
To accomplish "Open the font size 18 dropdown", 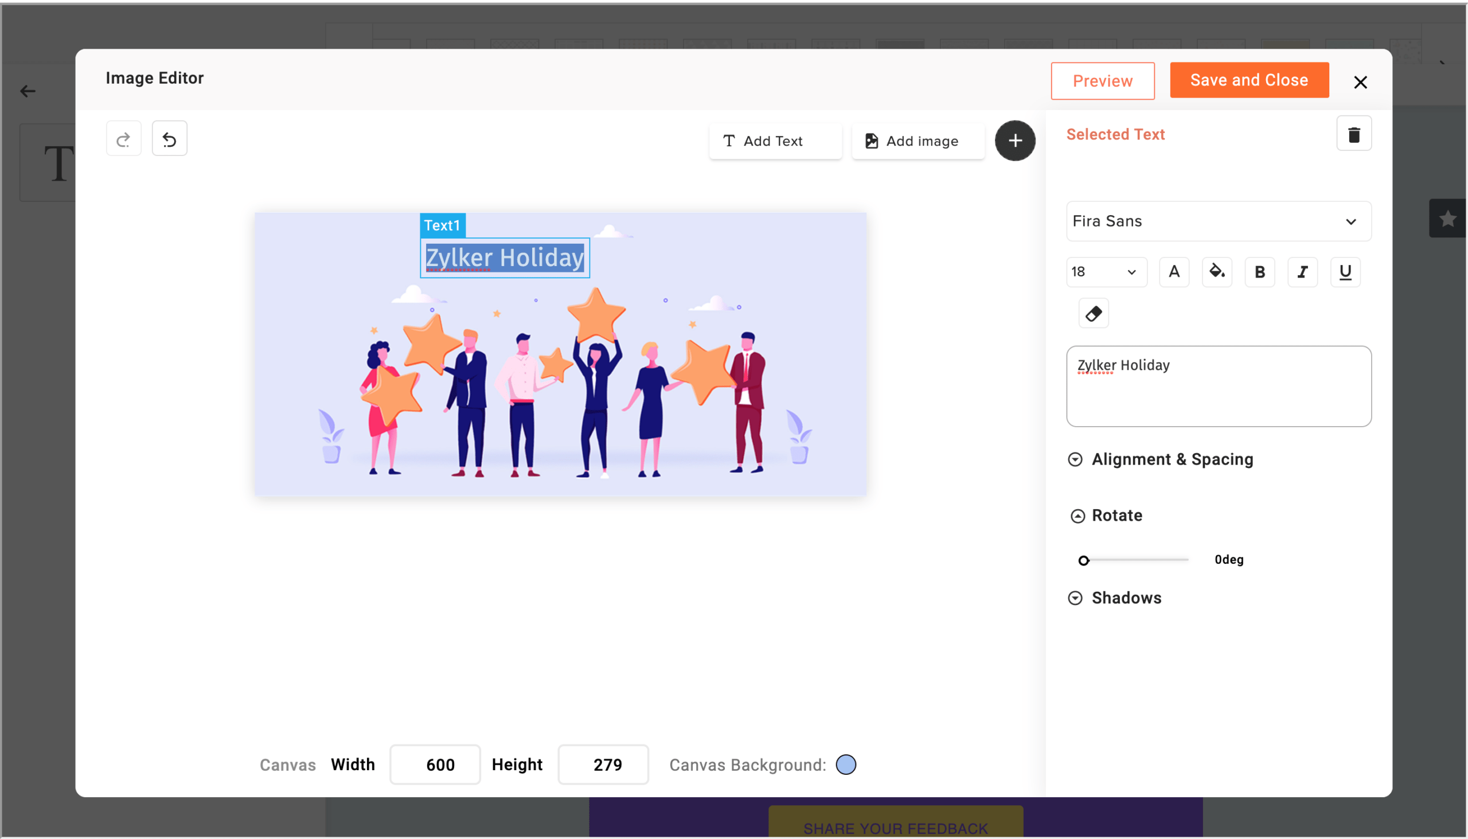I will click(1106, 271).
